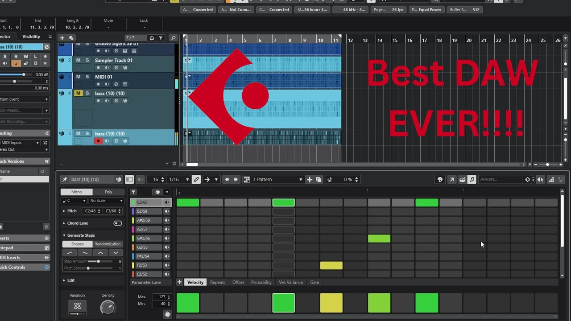Screen dimensions: 571x321
Task: Click randomize dice icon above lane list
Action: (157, 192)
